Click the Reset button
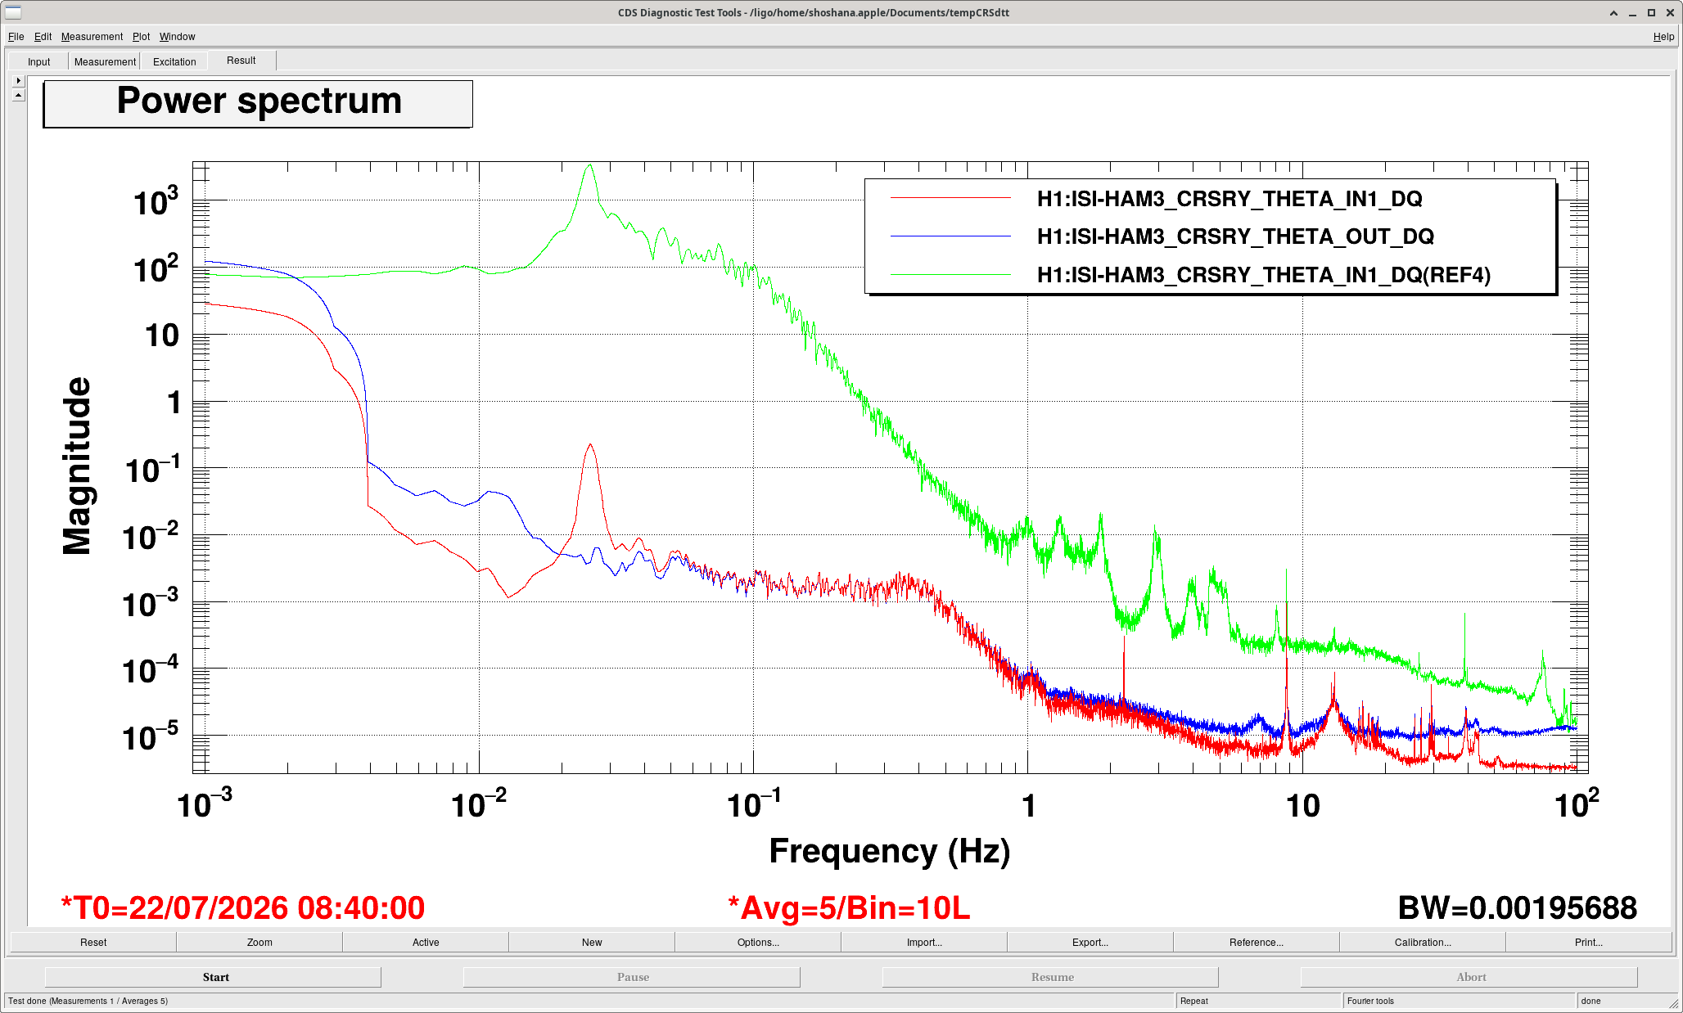Screen dimensions: 1683x1013 [x=93, y=943]
